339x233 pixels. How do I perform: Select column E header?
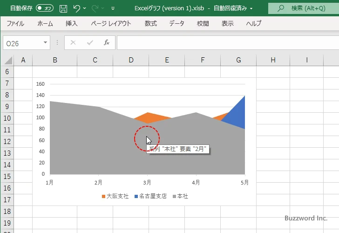click(x=167, y=60)
